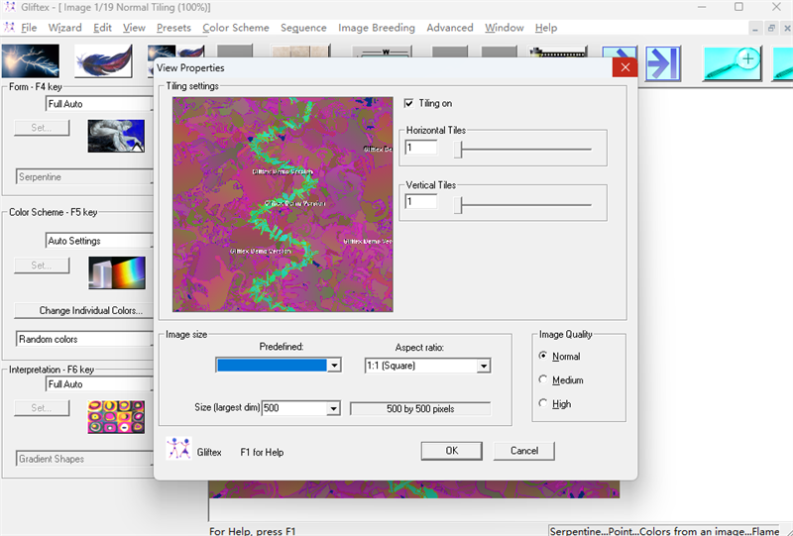This screenshot has height=536, width=793.
Task: Restore down the inner document window
Action: click(771, 29)
